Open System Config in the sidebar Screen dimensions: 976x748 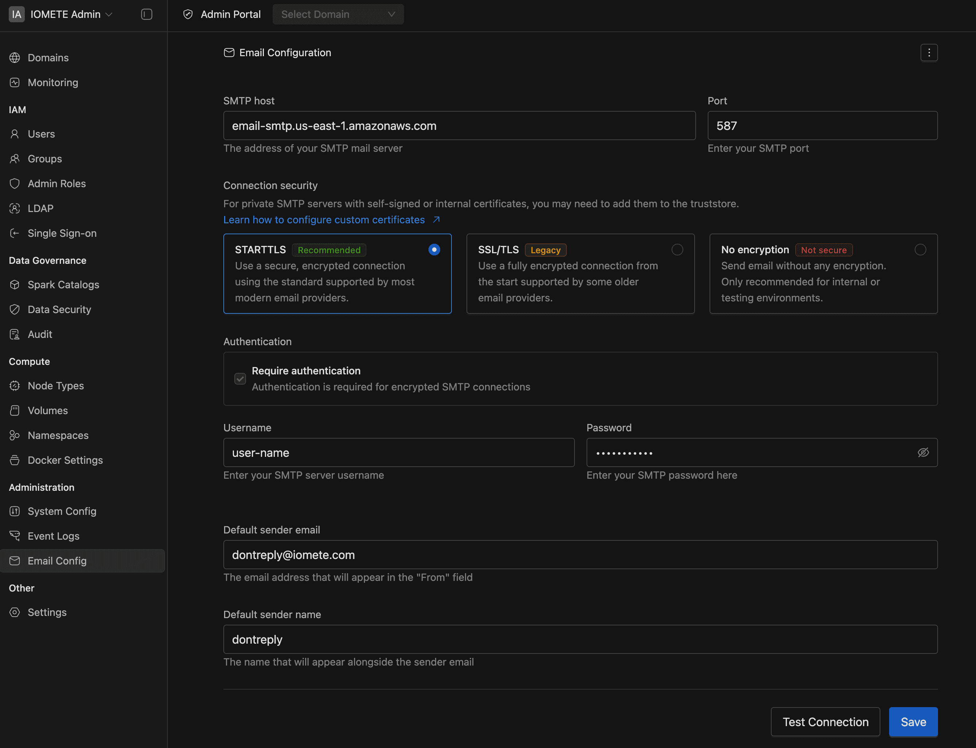(x=62, y=511)
